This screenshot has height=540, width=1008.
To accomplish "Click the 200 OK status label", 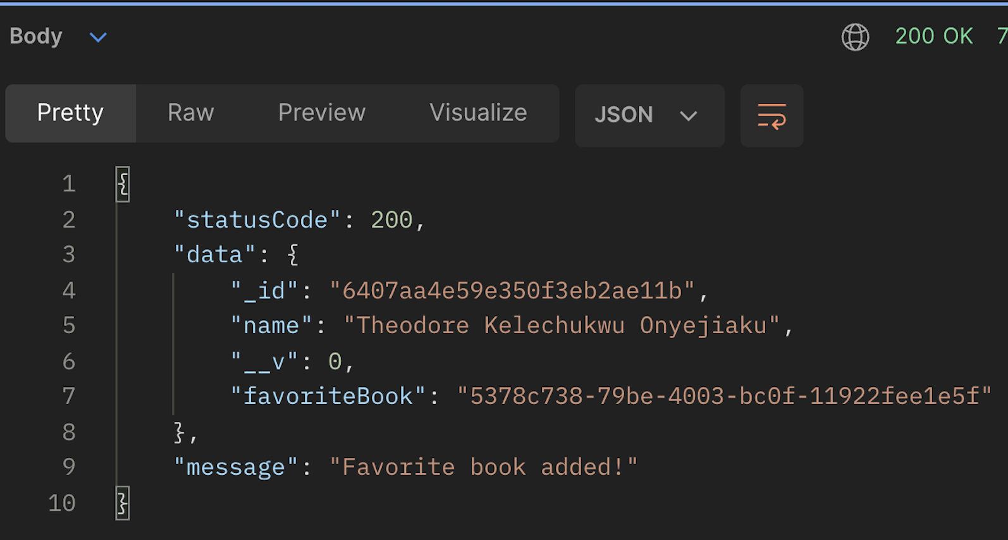I will [933, 37].
